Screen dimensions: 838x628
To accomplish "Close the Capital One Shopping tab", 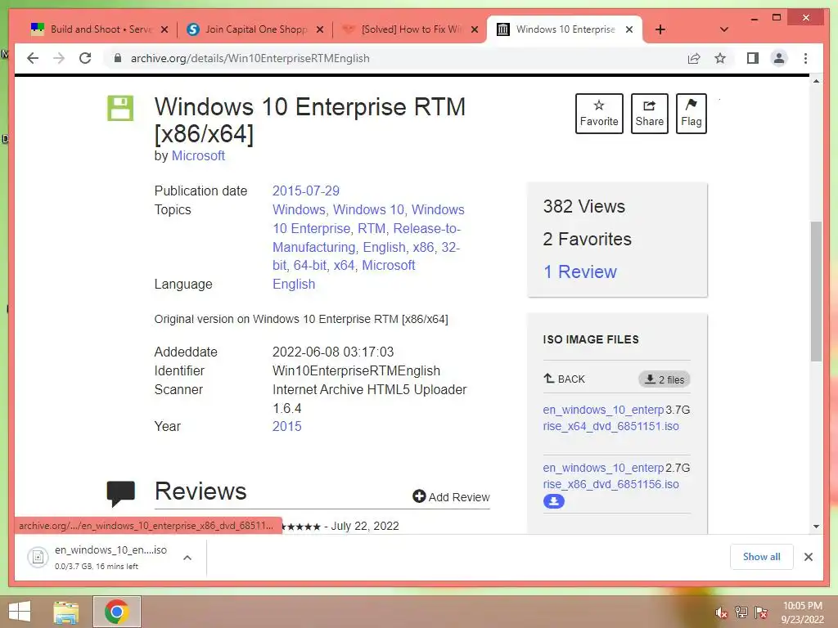I will tap(320, 29).
